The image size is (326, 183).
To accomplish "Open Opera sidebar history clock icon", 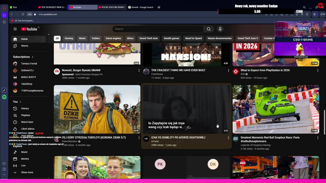I will pyautogui.click(x=4, y=169).
